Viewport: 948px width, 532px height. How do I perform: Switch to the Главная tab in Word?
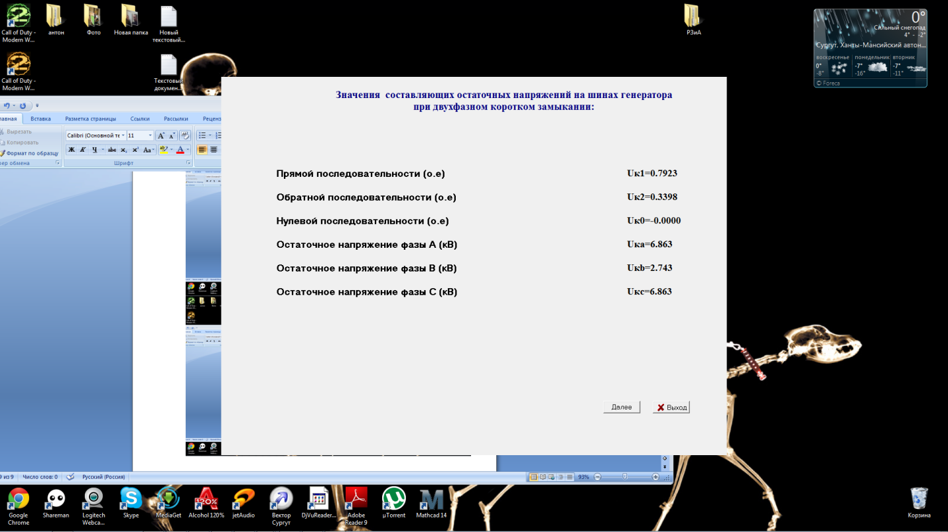(x=9, y=119)
